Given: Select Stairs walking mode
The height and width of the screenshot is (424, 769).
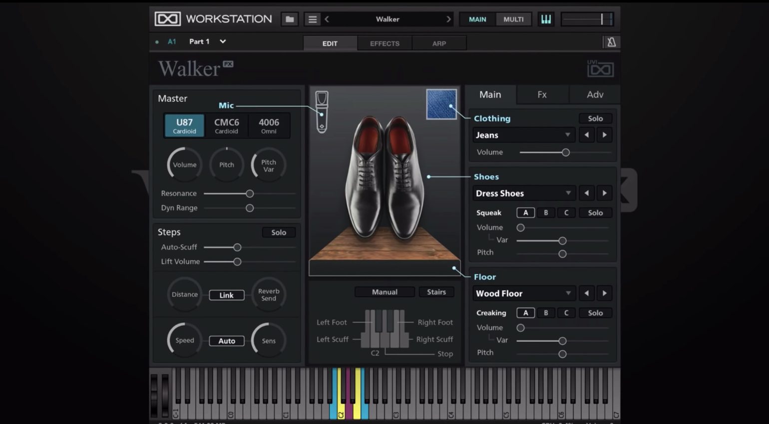Looking at the screenshot, I should [x=436, y=292].
